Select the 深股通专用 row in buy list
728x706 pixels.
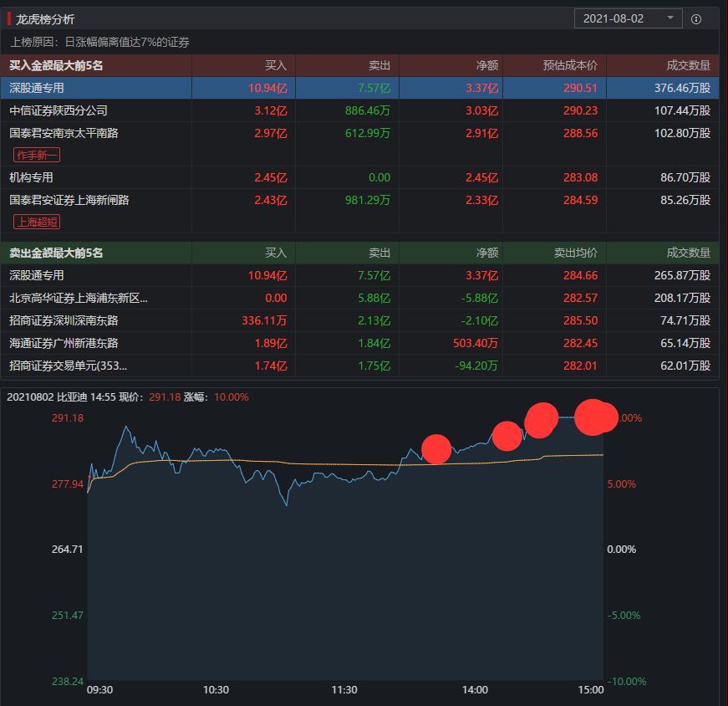click(360, 88)
